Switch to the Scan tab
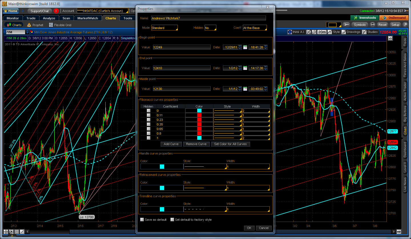This screenshot has height=239, width=411. [66, 18]
